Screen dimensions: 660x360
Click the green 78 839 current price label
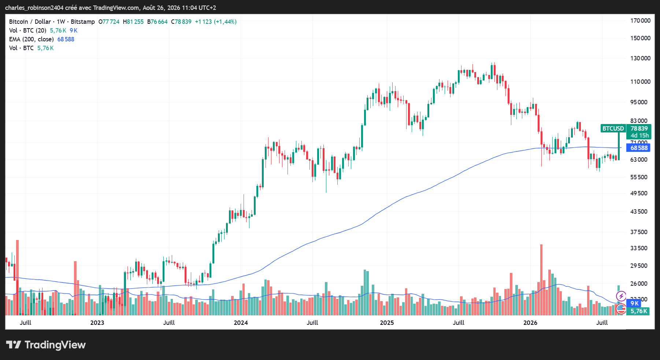coord(639,128)
